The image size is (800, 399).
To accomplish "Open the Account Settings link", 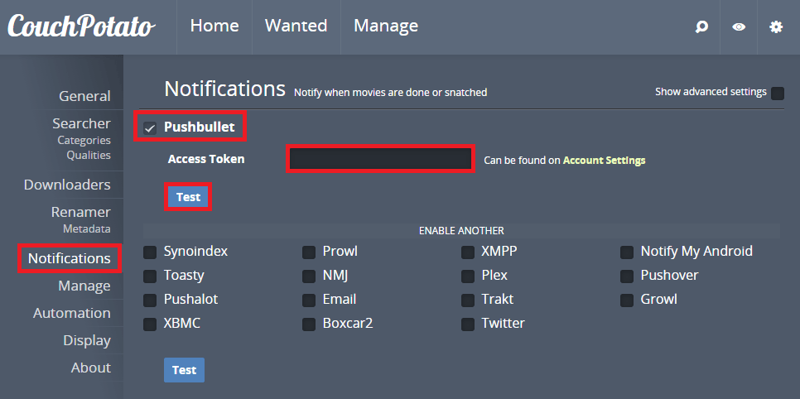I will (x=604, y=161).
